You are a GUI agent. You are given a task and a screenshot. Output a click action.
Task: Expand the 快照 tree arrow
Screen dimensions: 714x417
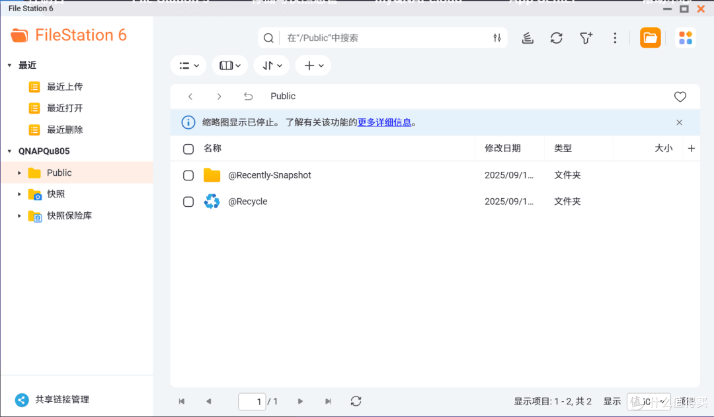point(19,194)
